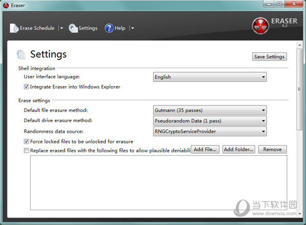Click the scrollbar up arrow
Viewport: 306px width, 225px height.
[299, 45]
